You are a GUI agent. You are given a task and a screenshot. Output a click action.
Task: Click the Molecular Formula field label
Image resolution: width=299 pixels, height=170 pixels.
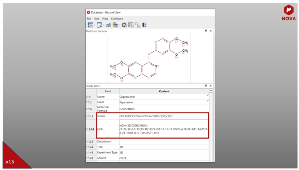[103, 109]
